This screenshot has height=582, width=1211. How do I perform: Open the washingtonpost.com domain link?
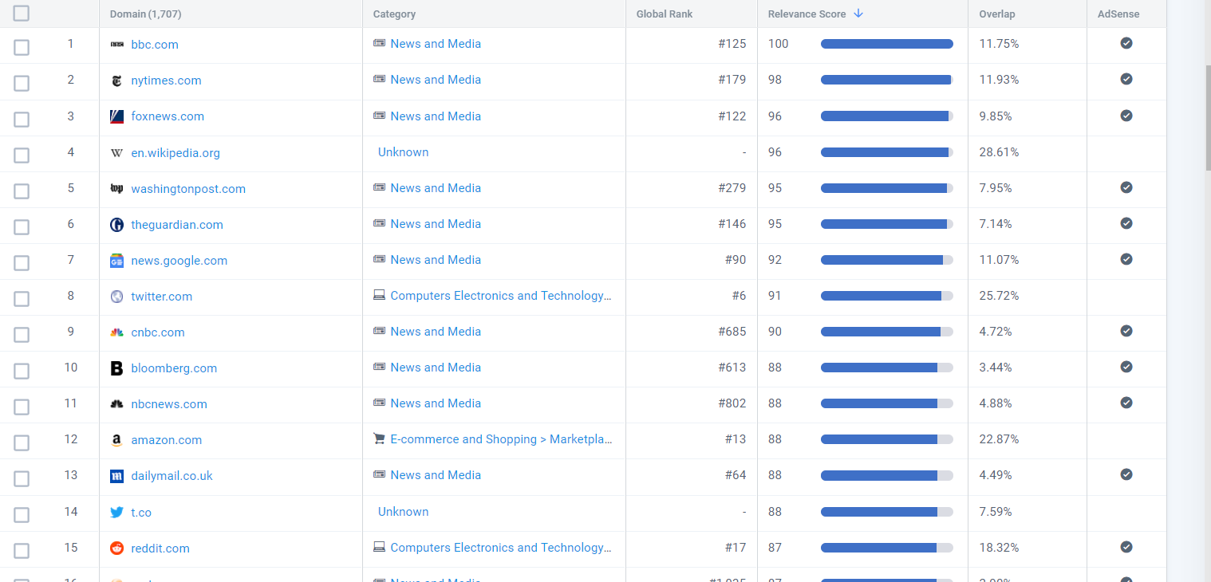[x=188, y=189]
